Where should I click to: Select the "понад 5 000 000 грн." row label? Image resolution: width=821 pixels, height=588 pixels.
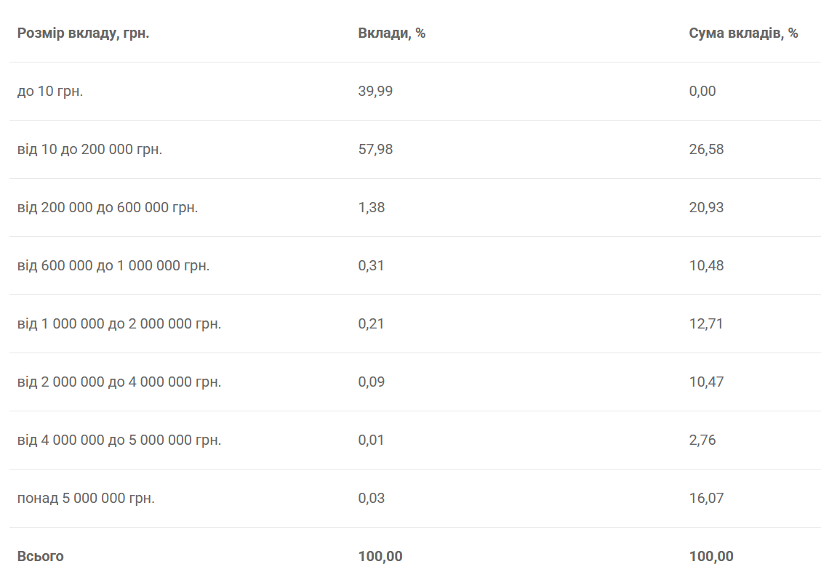pyautogui.click(x=86, y=499)
